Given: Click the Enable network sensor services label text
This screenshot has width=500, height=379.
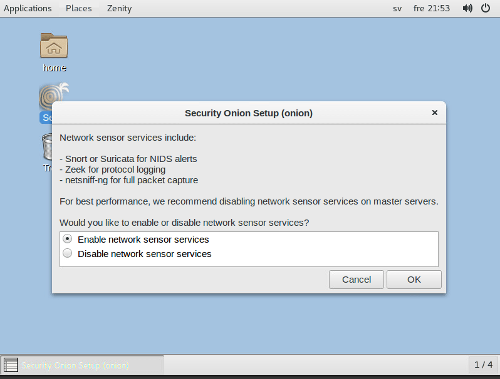Looking at the screenshot, I should tap(143, 240).
